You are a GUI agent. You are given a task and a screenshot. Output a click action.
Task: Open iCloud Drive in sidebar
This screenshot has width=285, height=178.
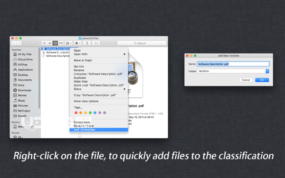point(25,59)
